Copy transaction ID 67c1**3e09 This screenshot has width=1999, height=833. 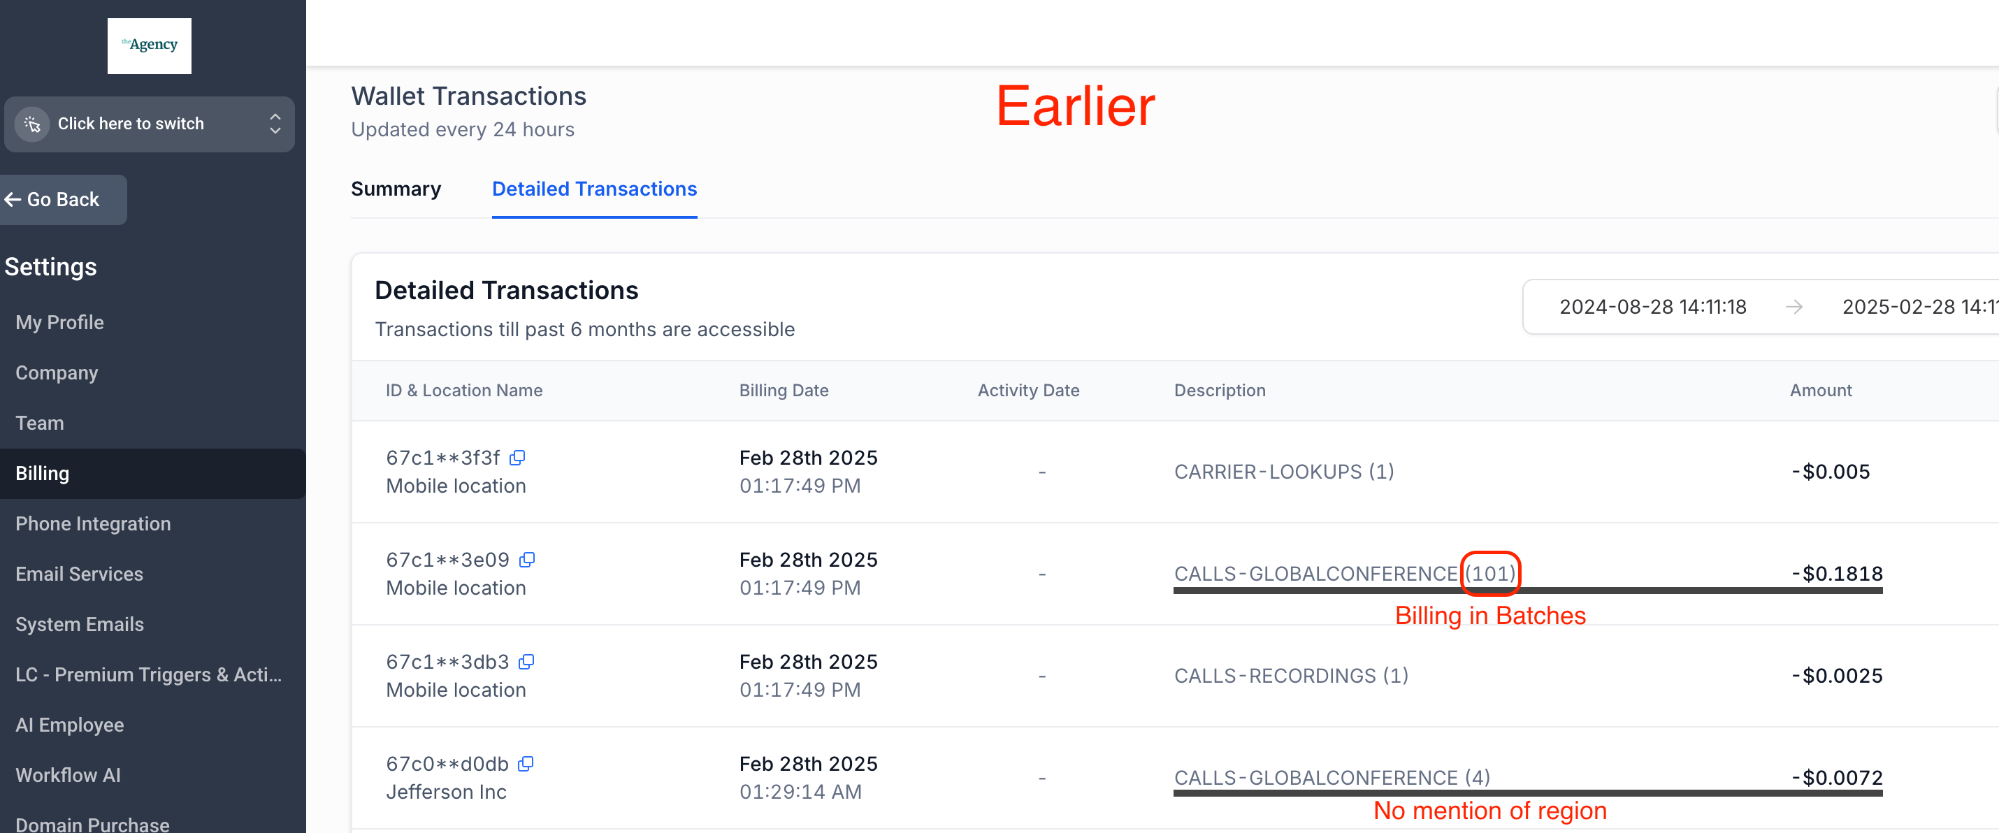click(527, 560)
